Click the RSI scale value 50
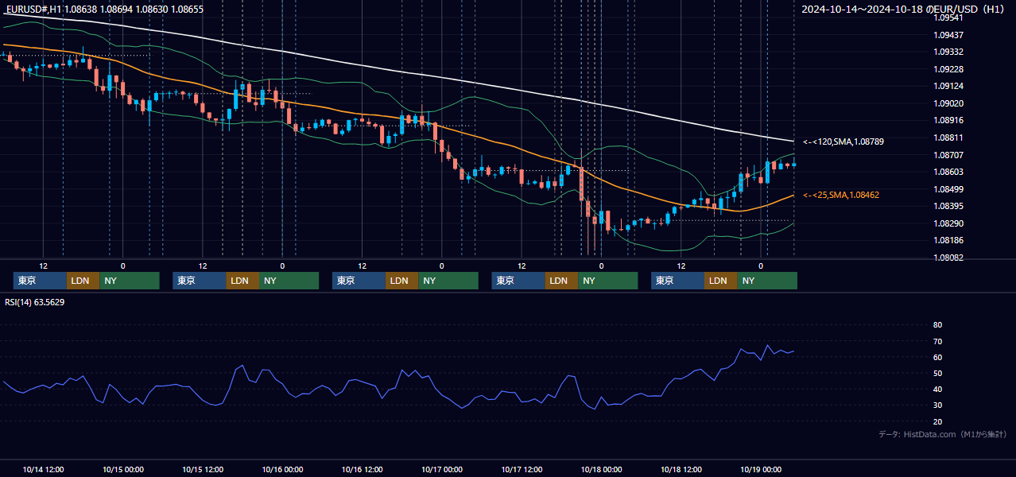Viewport: 1016px width, 477px height. pyautogui.click(x=937, y=374)
